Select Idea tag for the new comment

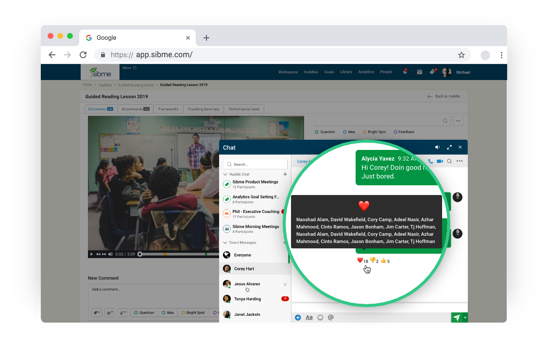tap(168, 313)
